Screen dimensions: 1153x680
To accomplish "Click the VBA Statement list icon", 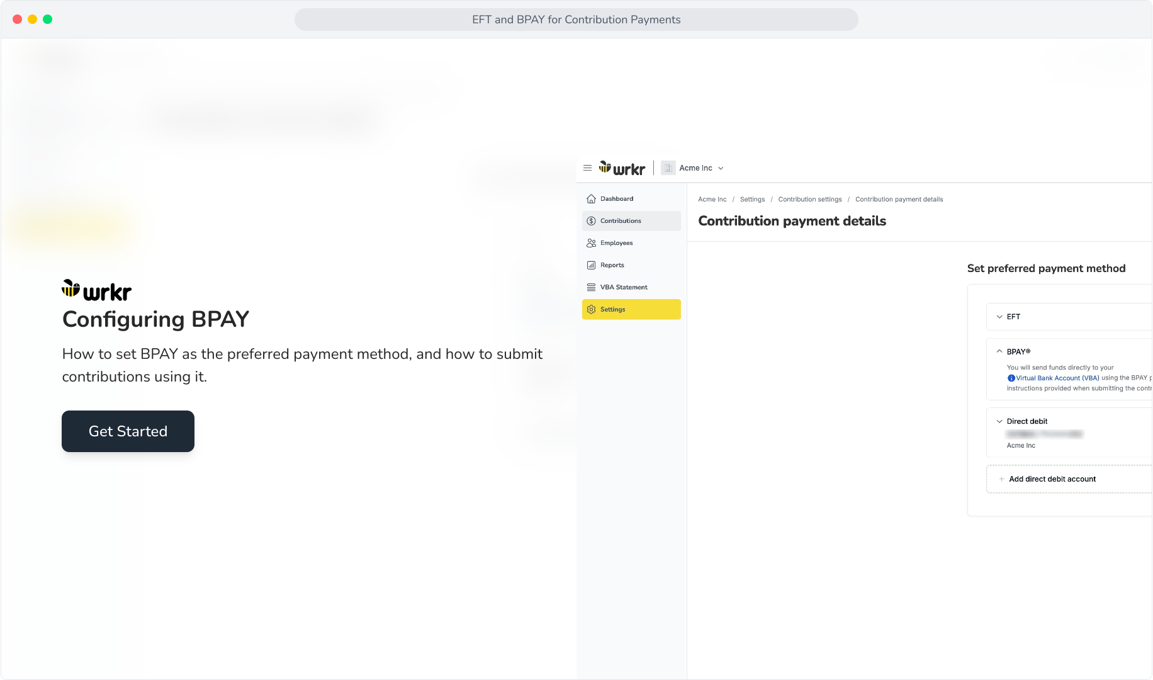I will pyautogui.click(x=591, y=287).
